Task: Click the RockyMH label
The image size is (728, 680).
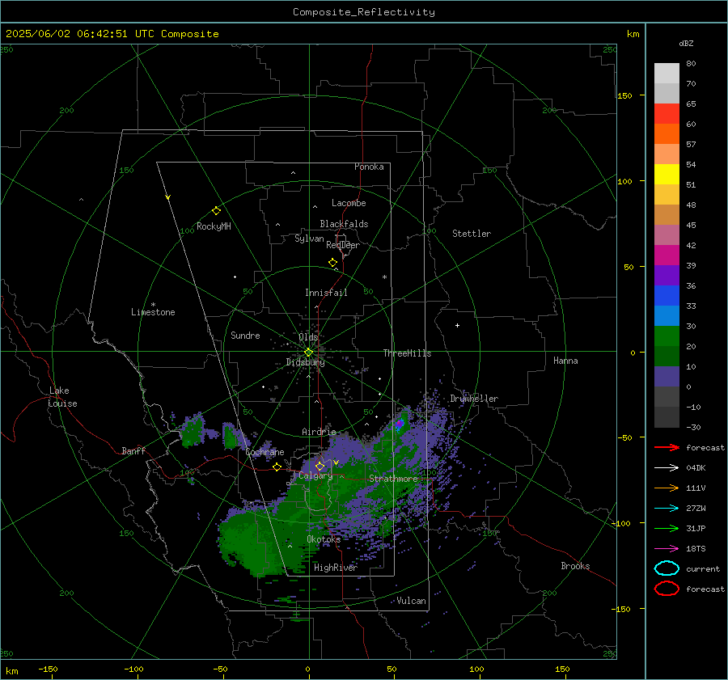Action: click(x=214, y=226)
